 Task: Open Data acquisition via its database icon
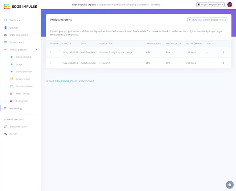tap(5, 35)
